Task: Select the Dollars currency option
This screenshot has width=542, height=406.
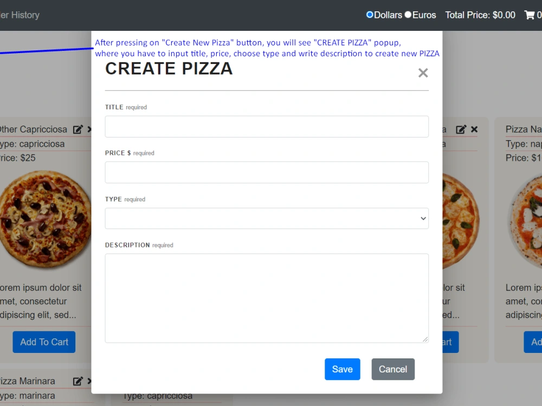Action: [x=370, y=15]
